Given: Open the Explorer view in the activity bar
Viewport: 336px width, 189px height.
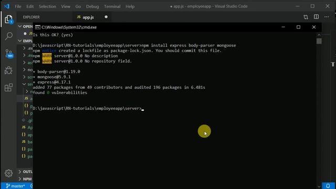Looking at the screenshot, I should point(8,19).
